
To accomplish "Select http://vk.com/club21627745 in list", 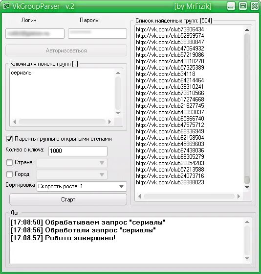I will click(x=170, y=106).
